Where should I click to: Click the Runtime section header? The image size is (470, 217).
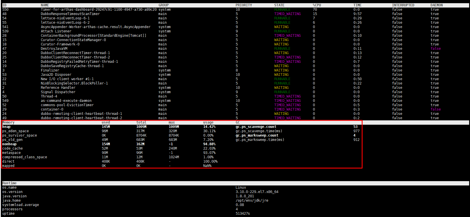coord(10,183)
